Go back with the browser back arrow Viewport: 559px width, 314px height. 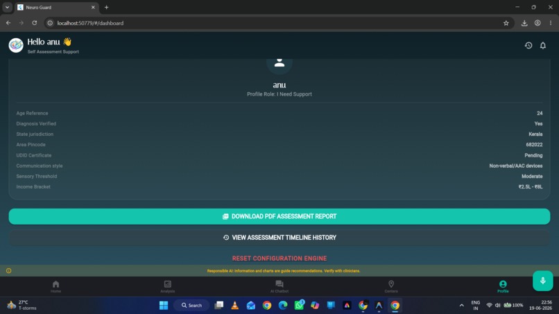8,23
